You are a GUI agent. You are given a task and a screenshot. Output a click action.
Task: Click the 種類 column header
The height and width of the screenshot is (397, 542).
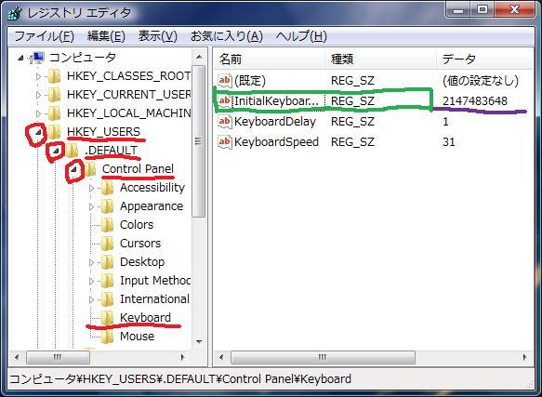pos(381,60)
